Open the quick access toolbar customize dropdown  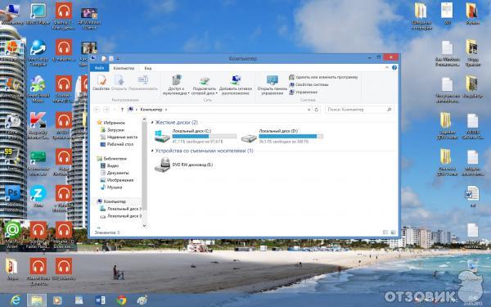(x=118, y=59)
